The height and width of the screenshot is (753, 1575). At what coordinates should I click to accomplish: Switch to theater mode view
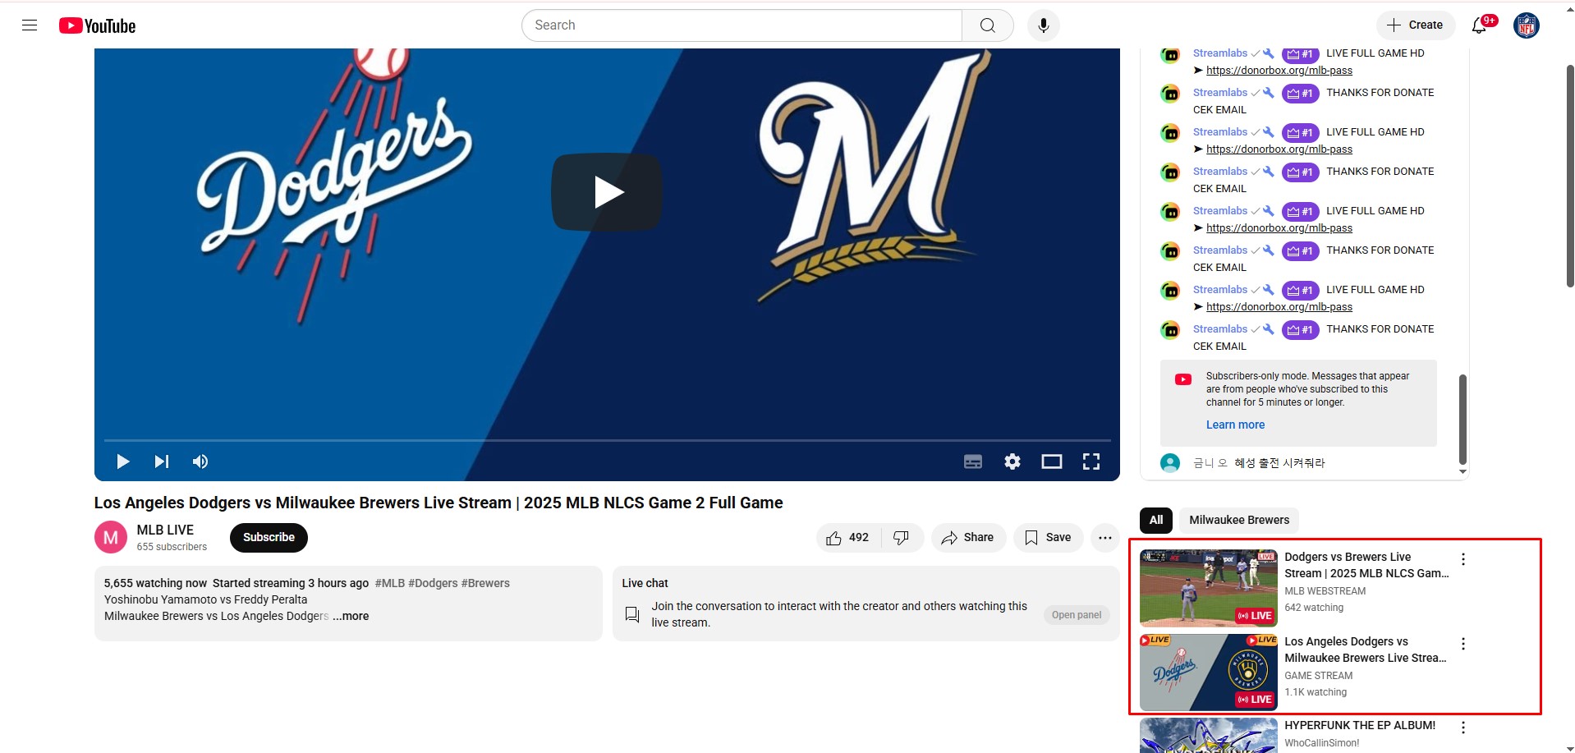pos(1052,461)
